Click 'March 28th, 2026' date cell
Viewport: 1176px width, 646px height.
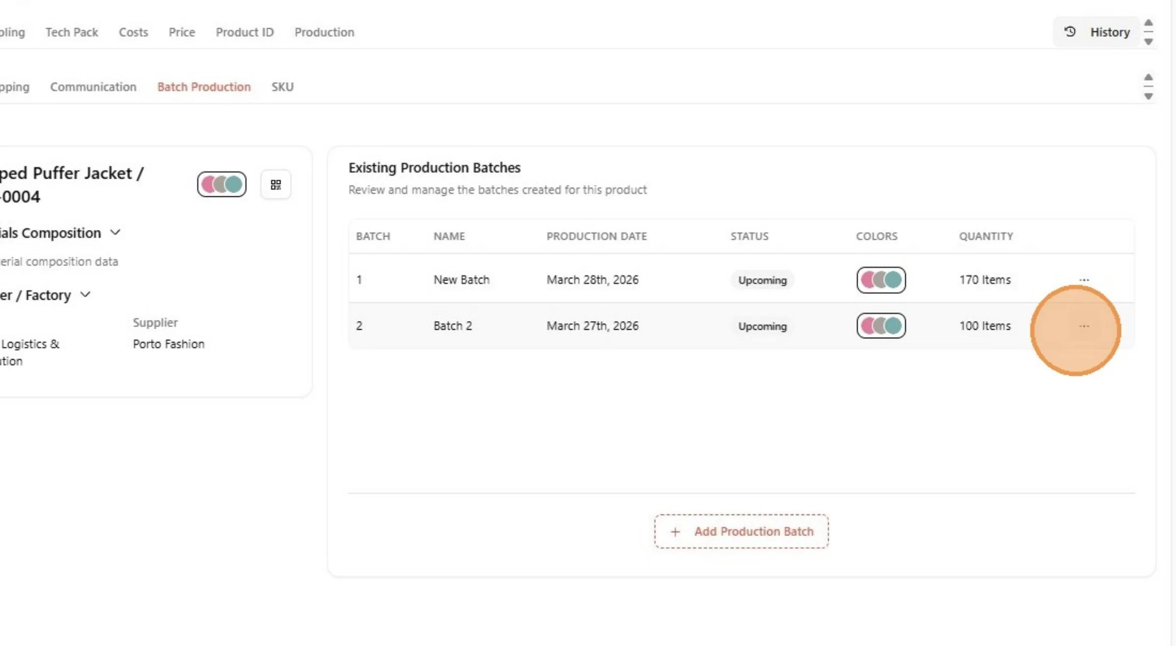pyautogui.click(x=592, y=280)
